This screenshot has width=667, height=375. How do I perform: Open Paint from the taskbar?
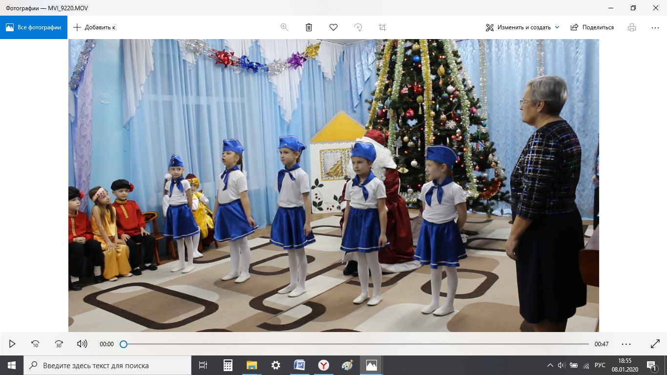tap(347, 365)
